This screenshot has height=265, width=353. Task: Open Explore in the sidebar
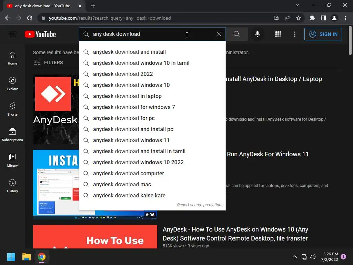pyautogui.click(x=12, y=84)
